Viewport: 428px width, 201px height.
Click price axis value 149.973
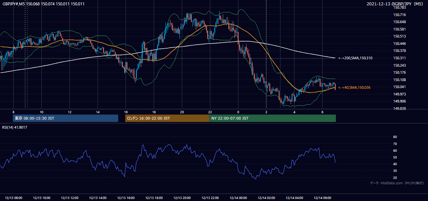click(x=400, y=94)
